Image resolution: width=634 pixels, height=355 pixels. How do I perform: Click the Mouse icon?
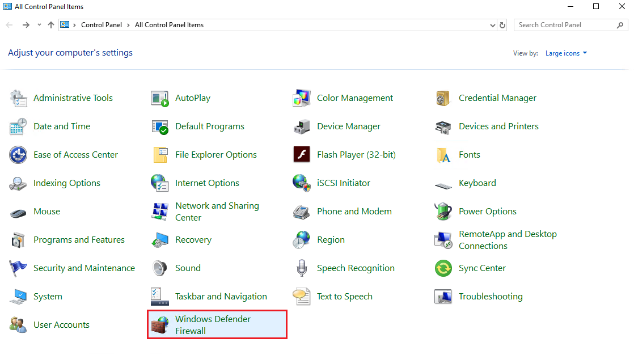coord(18,212)
